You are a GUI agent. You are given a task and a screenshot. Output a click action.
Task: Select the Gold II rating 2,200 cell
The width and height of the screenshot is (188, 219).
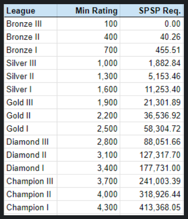(x=88, y=116)
